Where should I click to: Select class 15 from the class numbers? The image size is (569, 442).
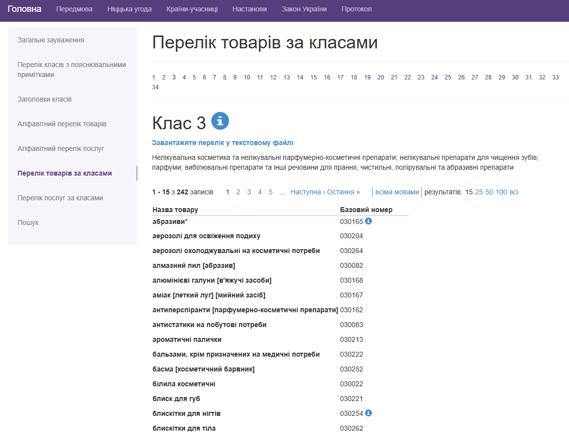tap(313, 77)
